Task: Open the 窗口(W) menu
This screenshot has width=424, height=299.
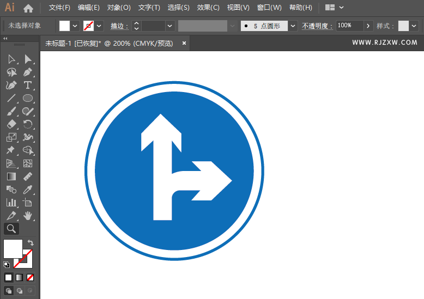Action: 269,8
